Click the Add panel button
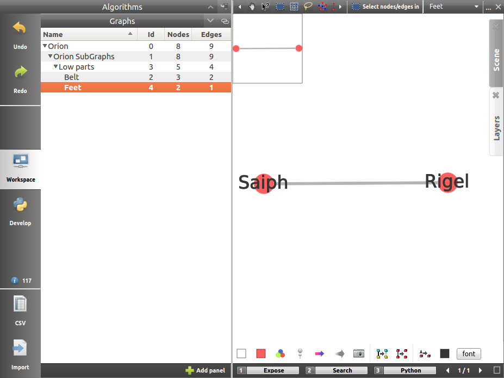The width and height of the screenshot is (504, 378). pos(205,370)
